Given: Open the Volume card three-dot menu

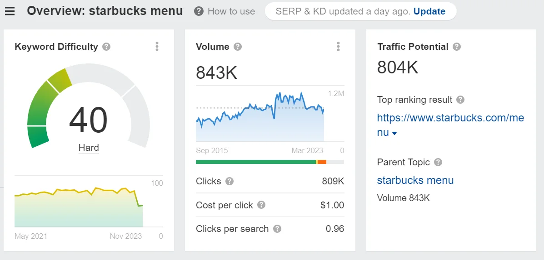Looking at the screenshot, I should [x=338, y=47].
